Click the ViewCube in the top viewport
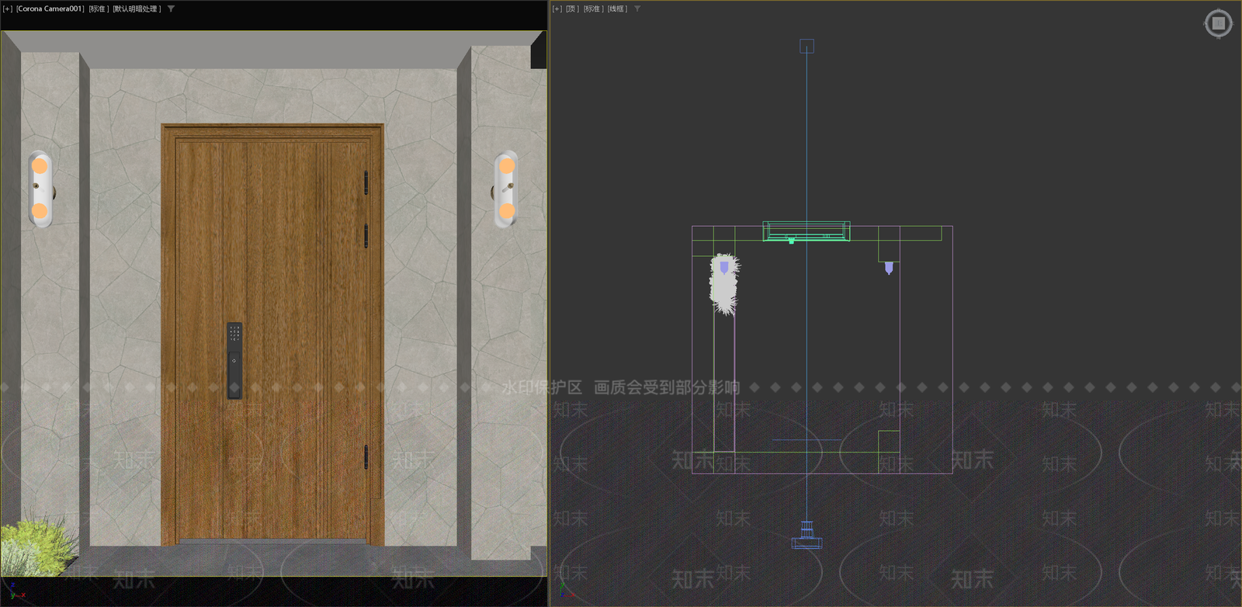 coord(1218,23)
